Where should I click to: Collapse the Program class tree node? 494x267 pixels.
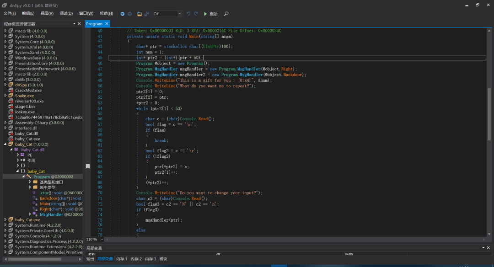pyautogui.click(x=23, y=176)
